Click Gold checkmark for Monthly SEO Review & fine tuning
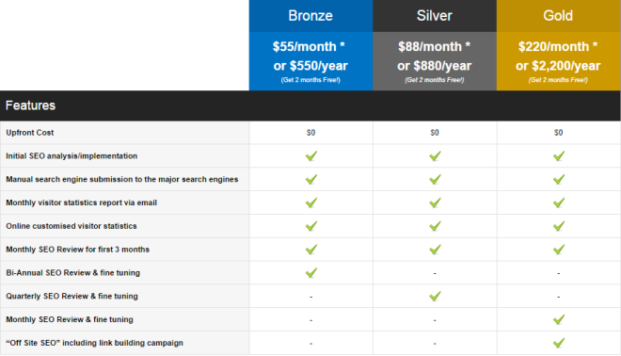The image size is (621, 356). 559,319
